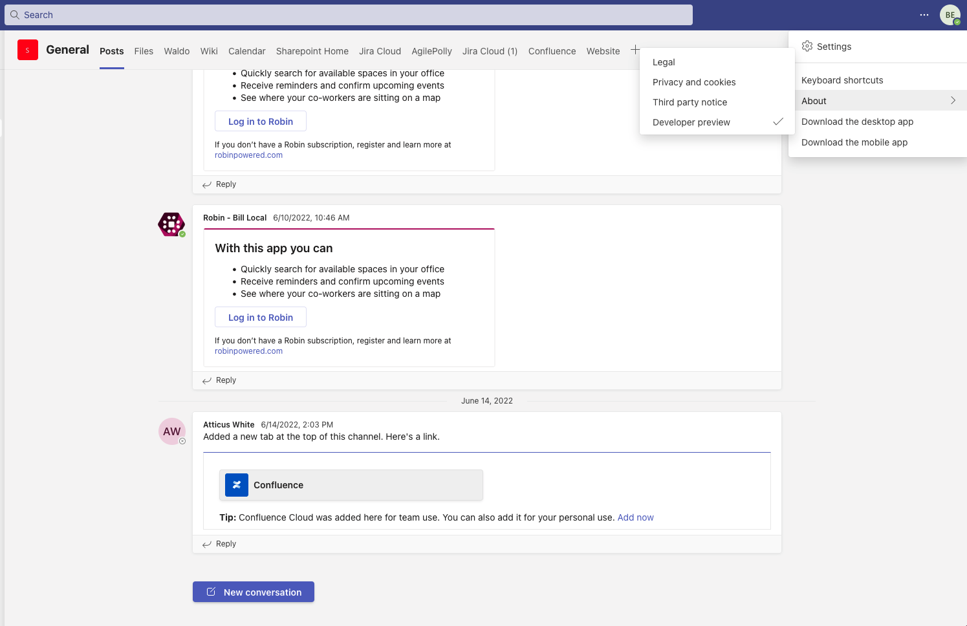967x626 pixels.
Task: Open the robinpowered.com link
Action: [248, 351]
